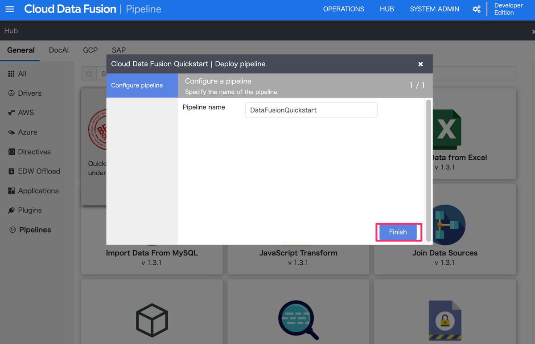Switch to the DocAI tab
The image size is (535, 344).
point(59,50)
